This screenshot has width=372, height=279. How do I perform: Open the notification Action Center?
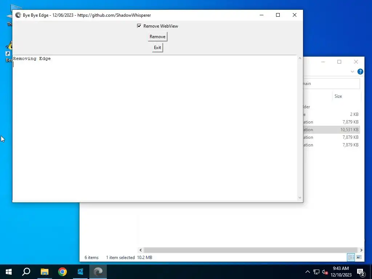361,272
